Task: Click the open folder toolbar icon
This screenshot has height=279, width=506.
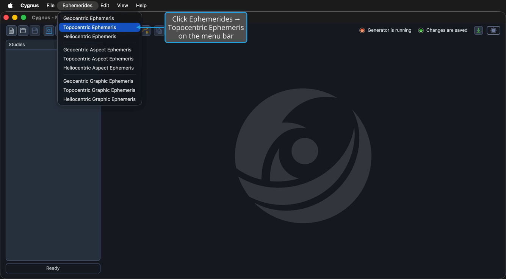Action: (x=23, y=31)
